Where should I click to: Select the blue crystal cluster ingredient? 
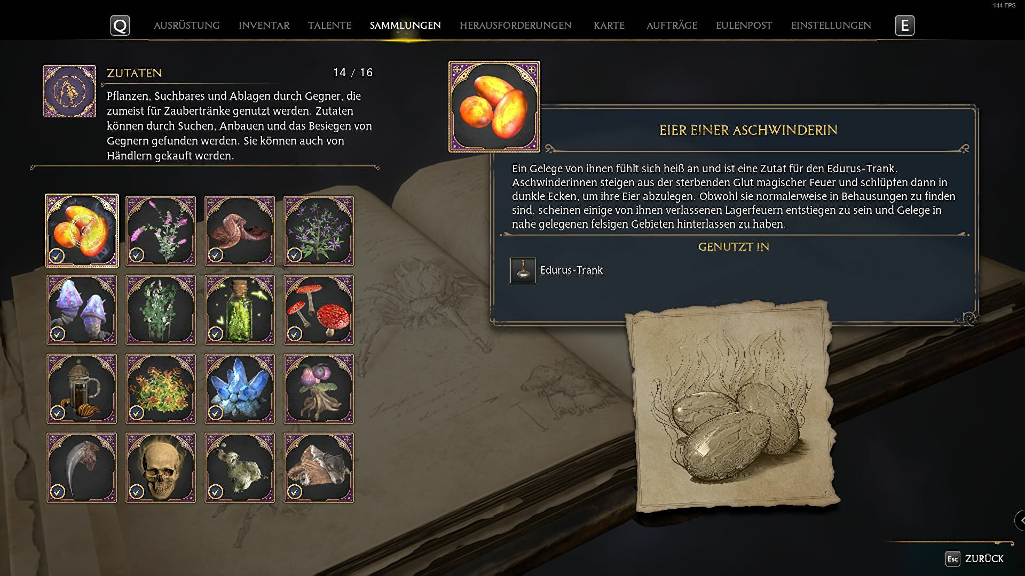240,389
